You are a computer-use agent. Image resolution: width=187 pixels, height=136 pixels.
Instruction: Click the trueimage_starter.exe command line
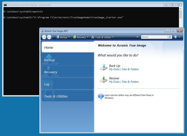pyautogui.click(x=63, y=17)
